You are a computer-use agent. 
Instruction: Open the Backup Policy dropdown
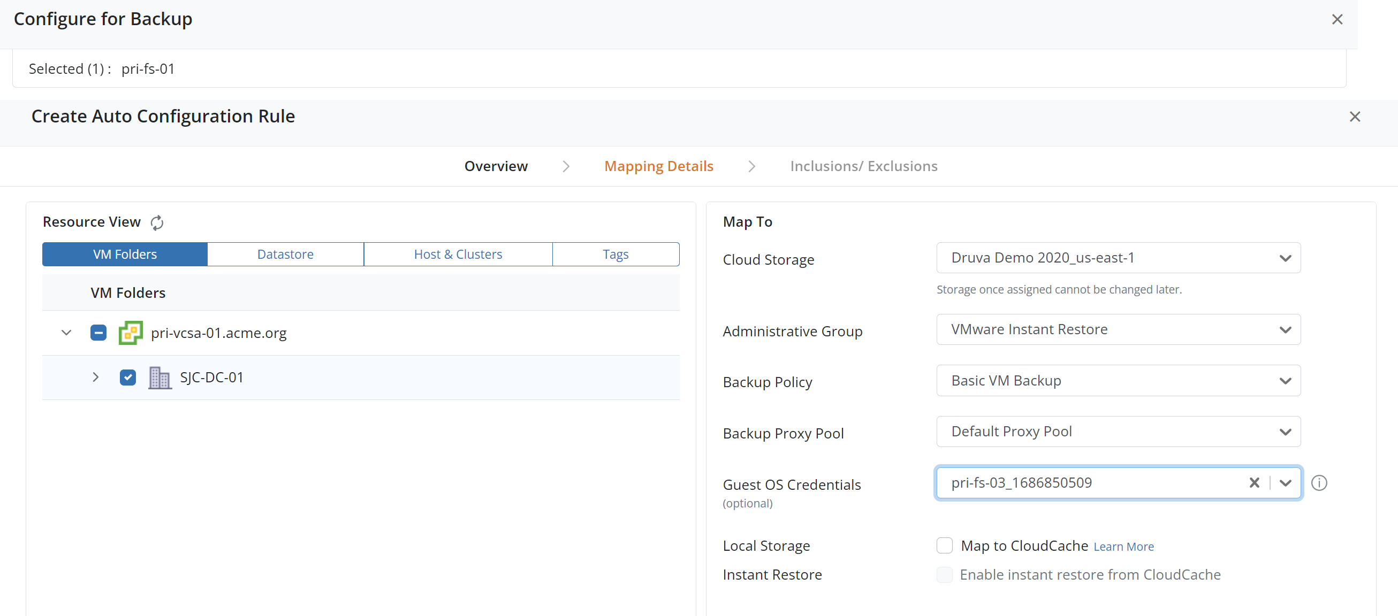coord(1118,381)
